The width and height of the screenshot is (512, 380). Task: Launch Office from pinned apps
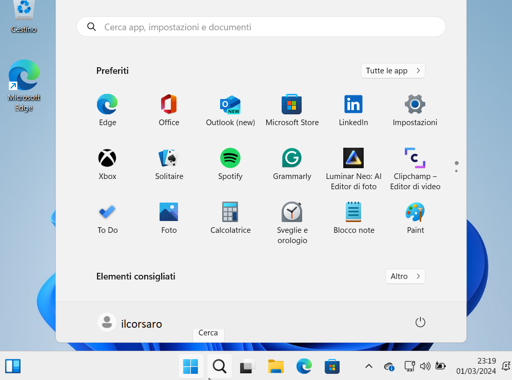click(169, 110)
